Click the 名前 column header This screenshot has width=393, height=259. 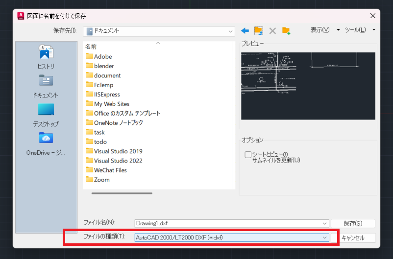pyautogui.click(x=91, y=47)
